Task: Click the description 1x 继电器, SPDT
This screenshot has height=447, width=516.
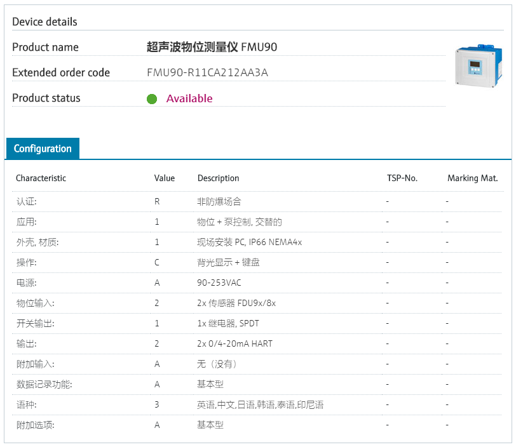Action: point(228,324)
